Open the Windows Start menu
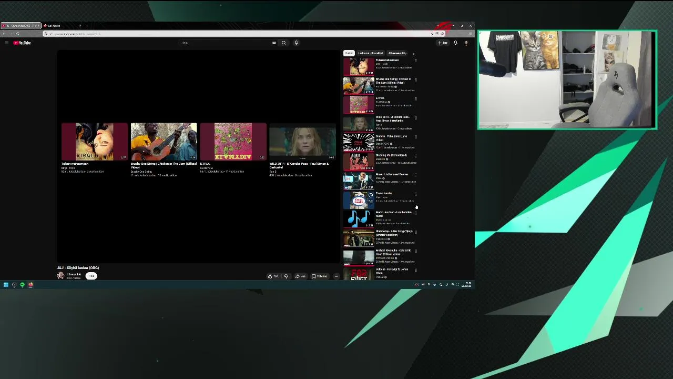The image size is (673, 379). coord(6,285)
